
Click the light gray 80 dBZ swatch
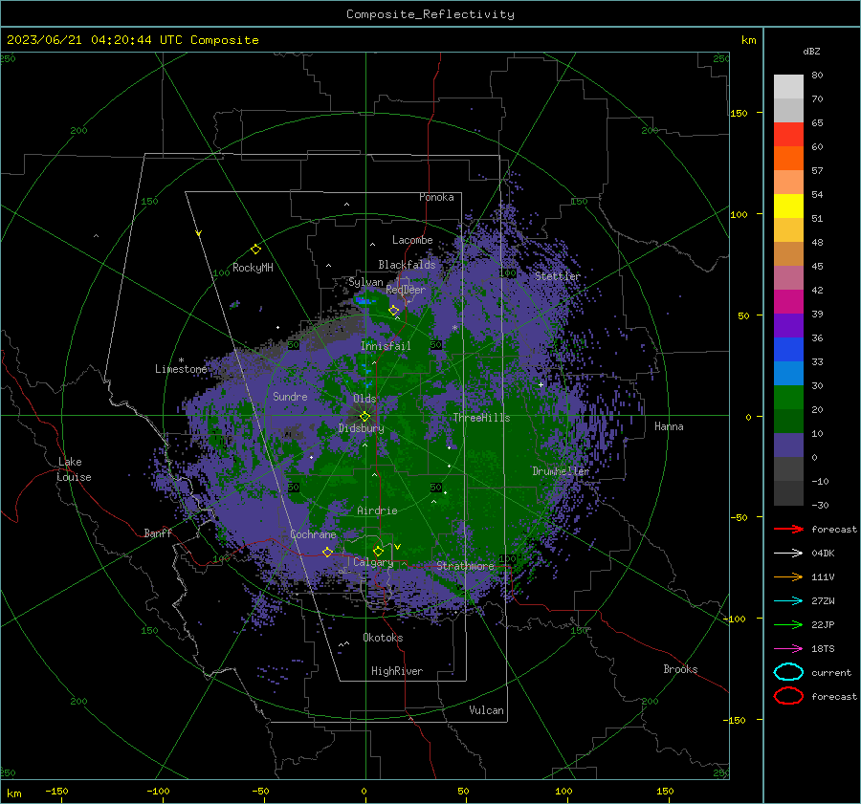pyautogui.click(x=788, y=86)
